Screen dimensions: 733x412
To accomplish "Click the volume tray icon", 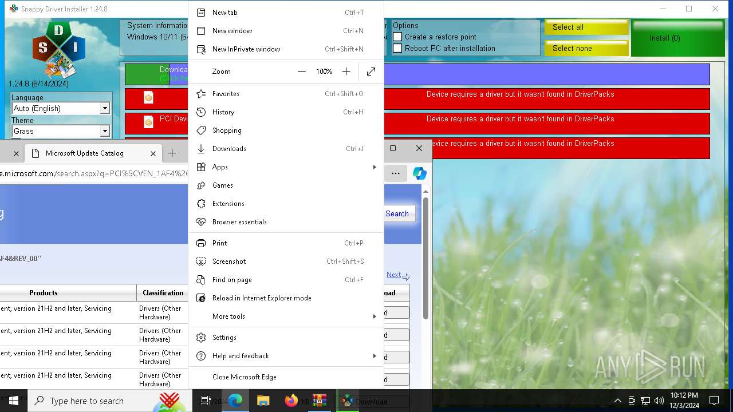I will coord(659,401).
